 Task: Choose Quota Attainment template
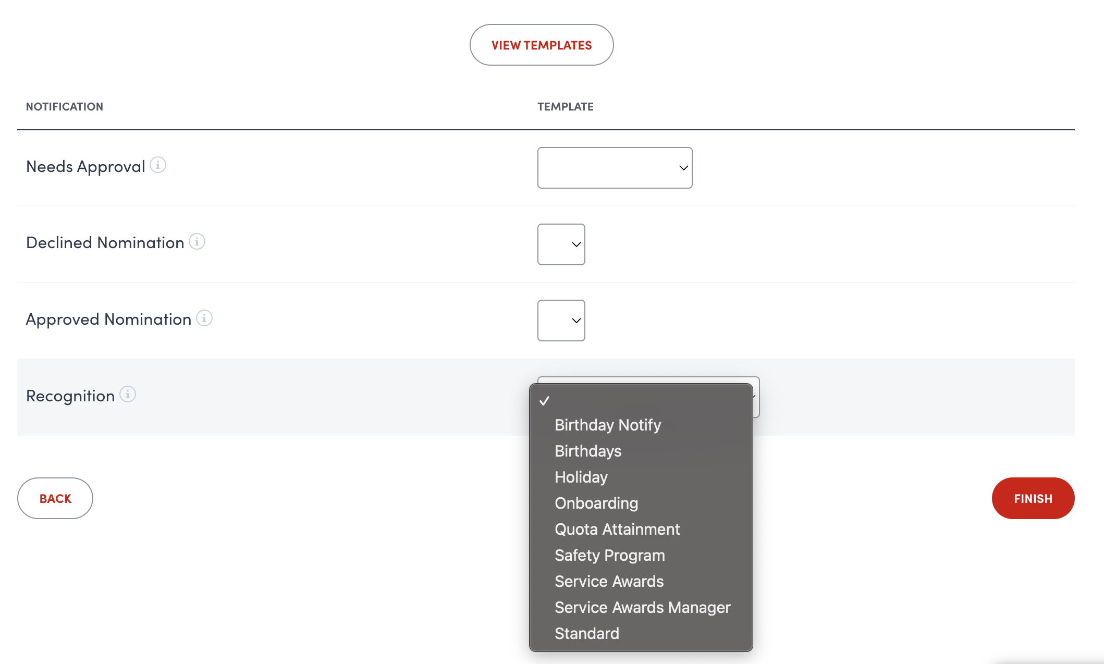point(617,529)
